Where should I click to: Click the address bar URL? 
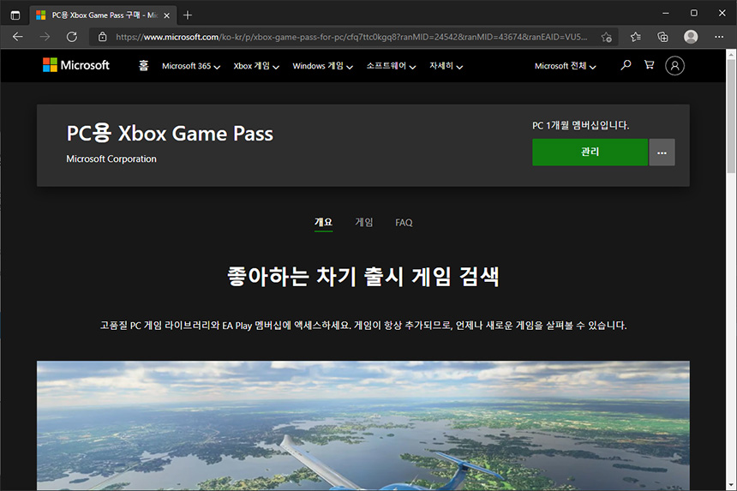pyautogui.click(x=351, y=37)
